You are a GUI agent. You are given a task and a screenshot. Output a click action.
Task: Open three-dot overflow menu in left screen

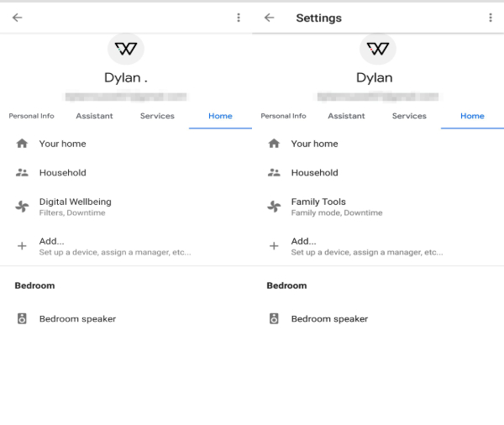[239, 18]
